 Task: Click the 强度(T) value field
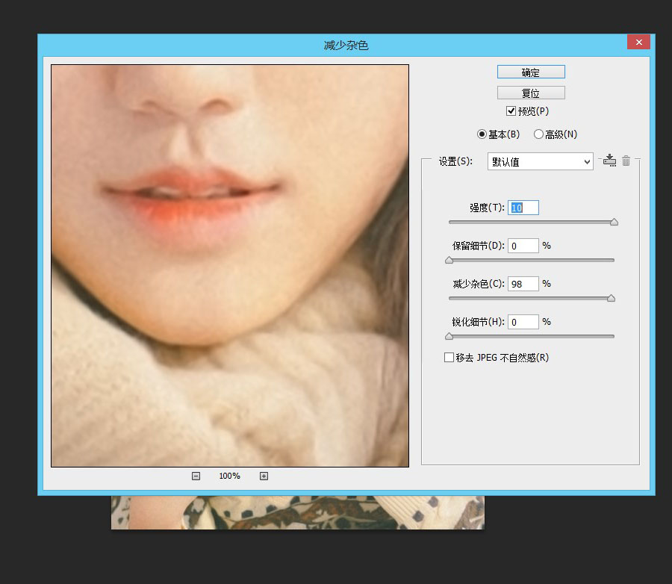pyautogui.click(x=523, y=208)
